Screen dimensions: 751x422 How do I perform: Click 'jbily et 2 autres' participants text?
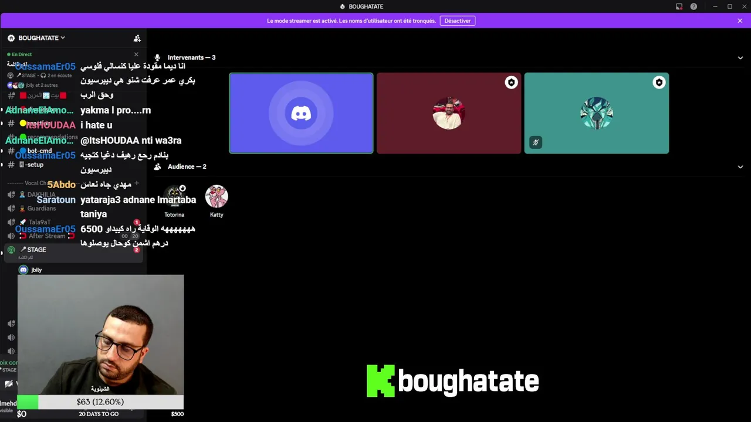pos(42,85)
